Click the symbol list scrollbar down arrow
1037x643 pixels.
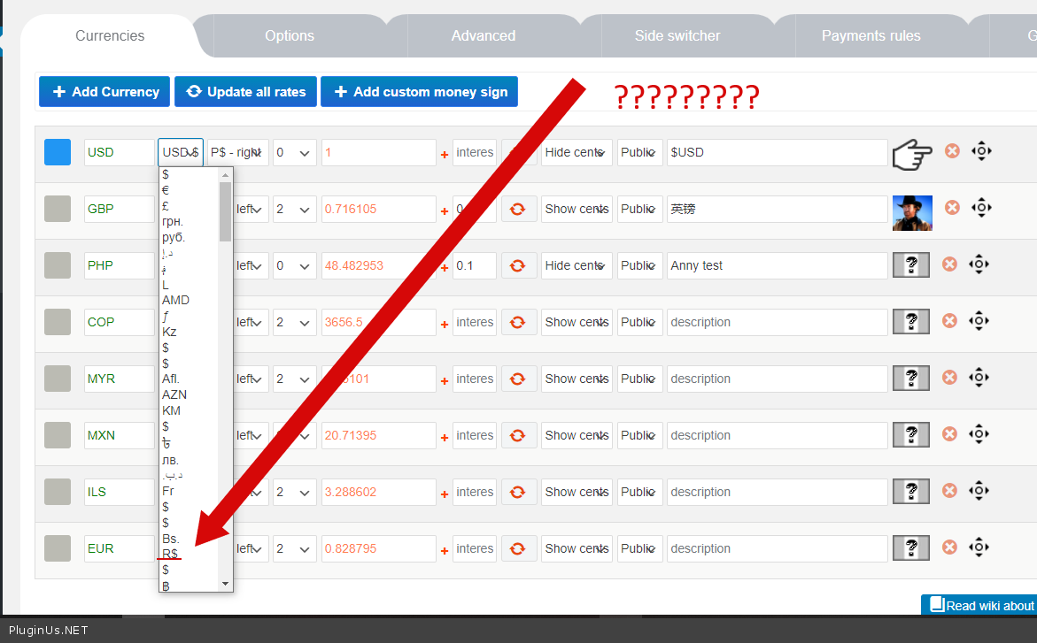226,584
